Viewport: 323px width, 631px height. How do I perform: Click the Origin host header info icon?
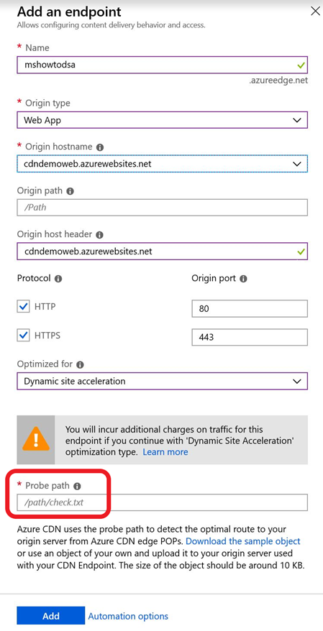100,234
